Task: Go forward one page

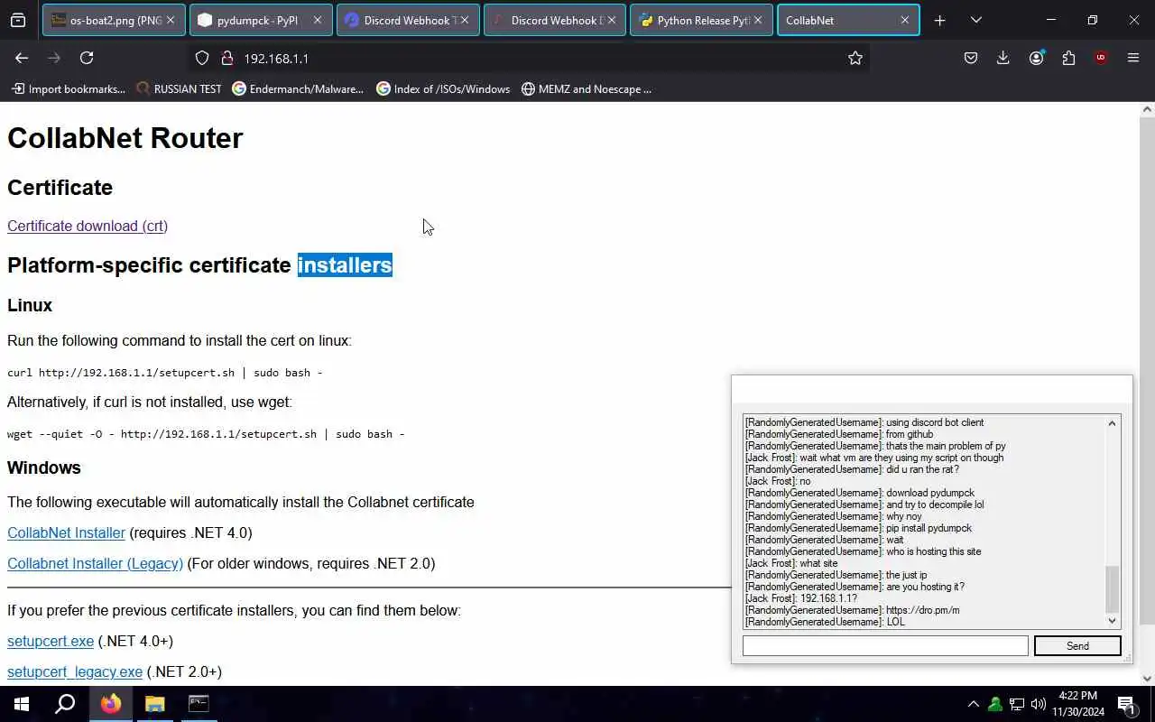Action: click(54, 58)
